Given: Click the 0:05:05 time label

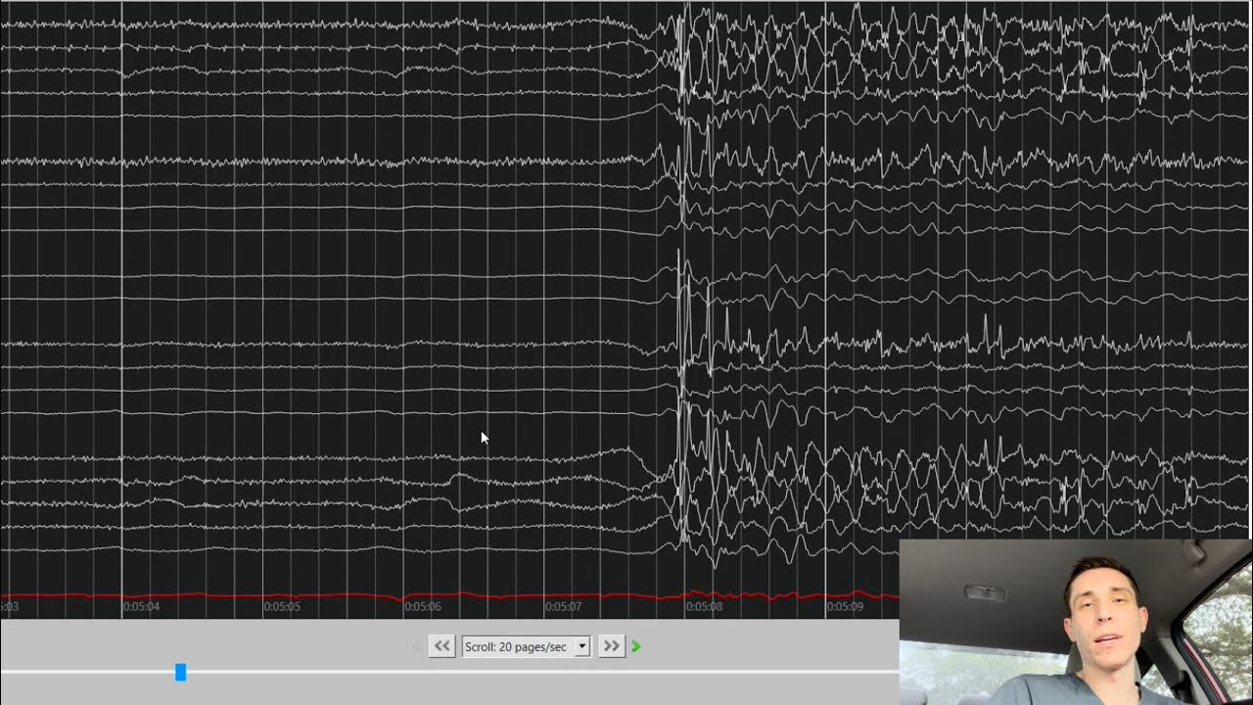Looking at the screenshot, I should click(282, 607).
